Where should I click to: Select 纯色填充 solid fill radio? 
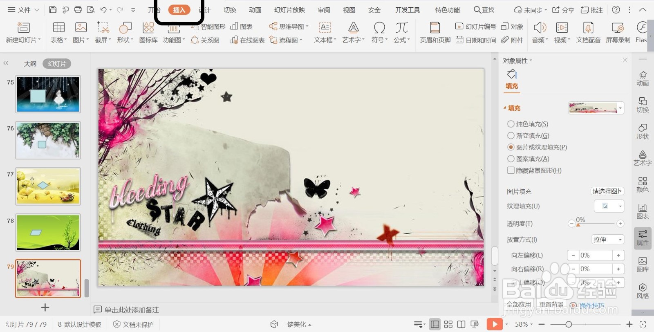(511, 124)
